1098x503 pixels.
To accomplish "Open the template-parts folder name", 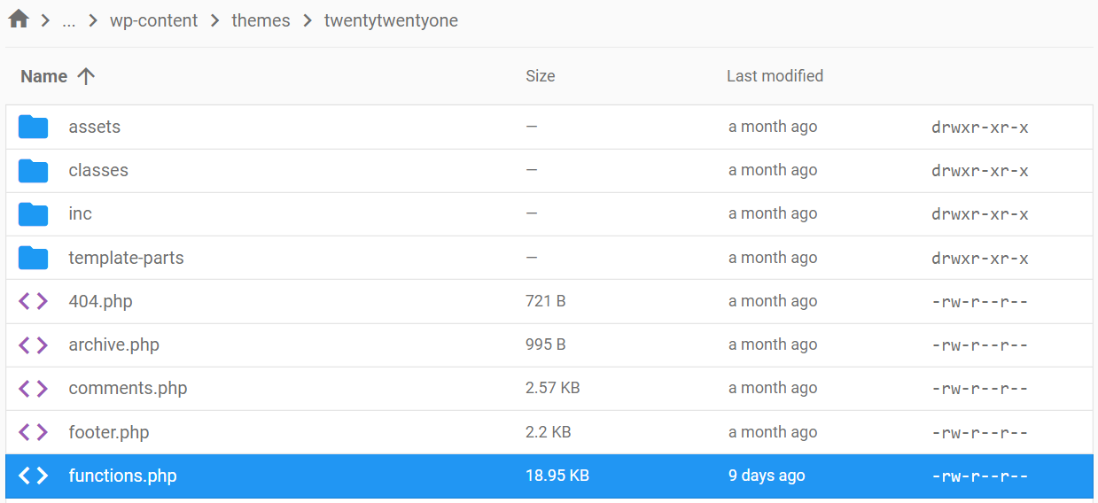I will tap(126, 258).
